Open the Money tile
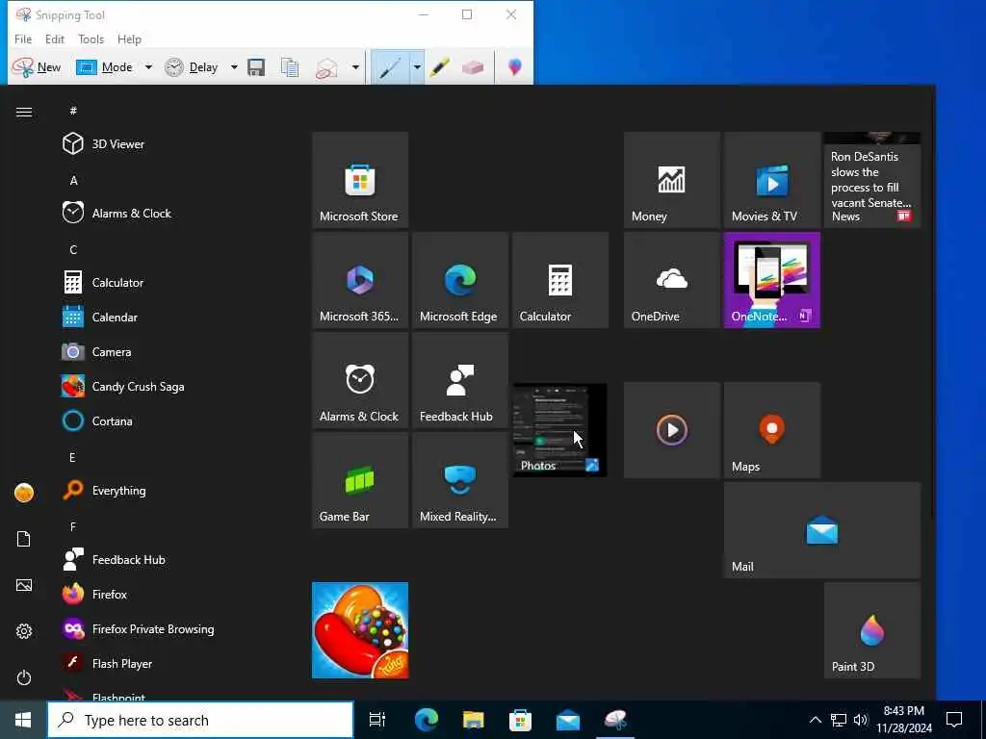Screen dimensions: 986x739 [672, 180]
